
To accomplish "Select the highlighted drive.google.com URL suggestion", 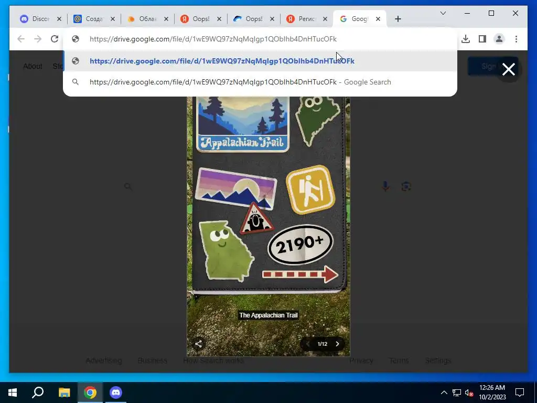I will pos(260,61).
